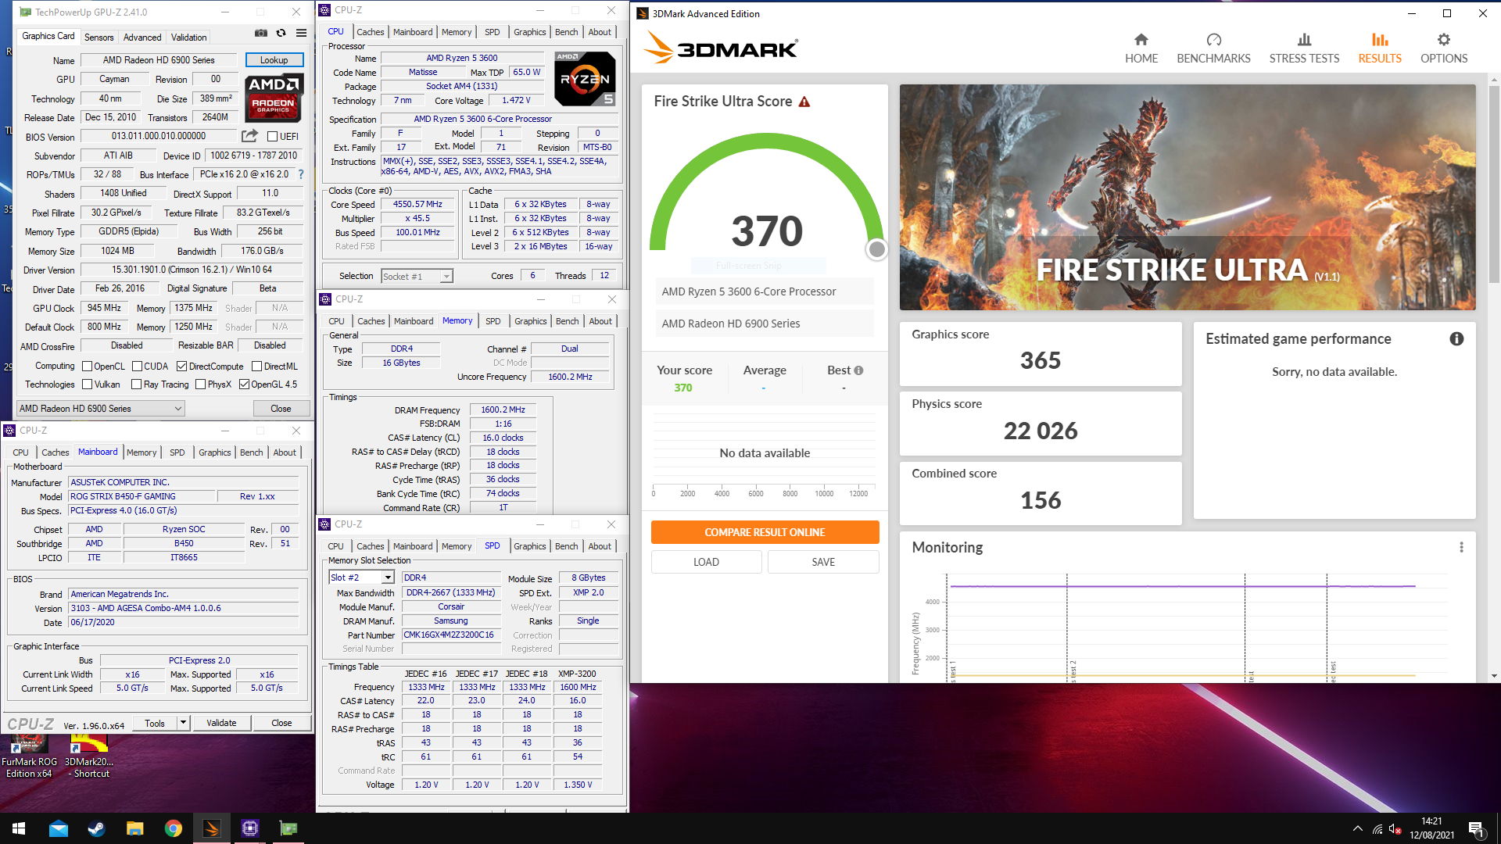Click the SAVE button in 3DMark
This screenshot has height=844, width=1501.
(x=823, y=562)
